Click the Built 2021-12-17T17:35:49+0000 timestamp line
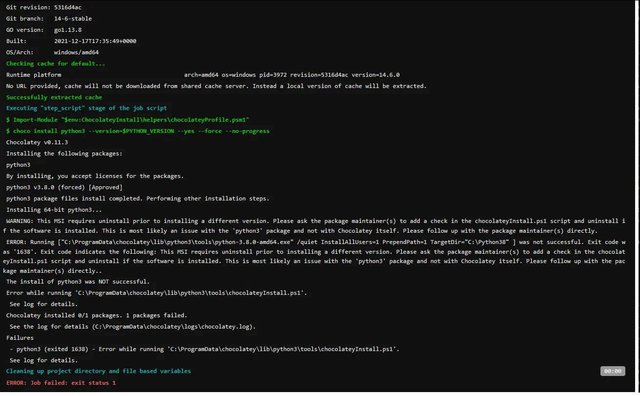Screen dimensions: 640x396 (x=71, y=41)
